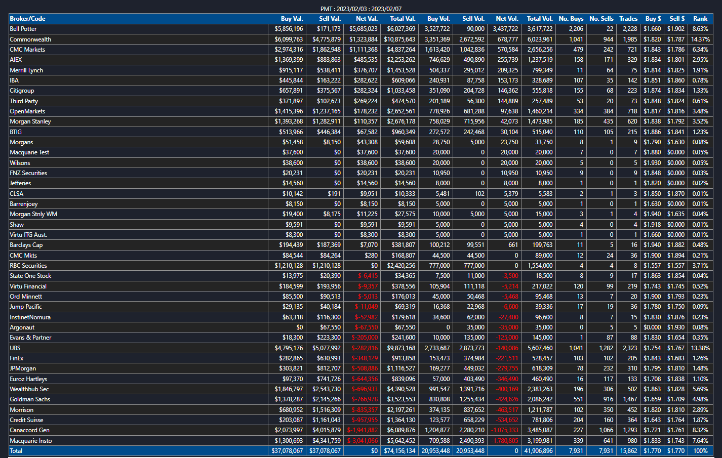The height and width of the screenshot is (458, 722).
Task: Select the Evans & Partner broker name
Action: [30, 338]
